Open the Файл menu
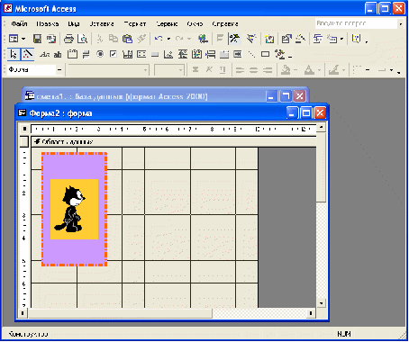Screen dimensions: 409x342 pos(20,23)
